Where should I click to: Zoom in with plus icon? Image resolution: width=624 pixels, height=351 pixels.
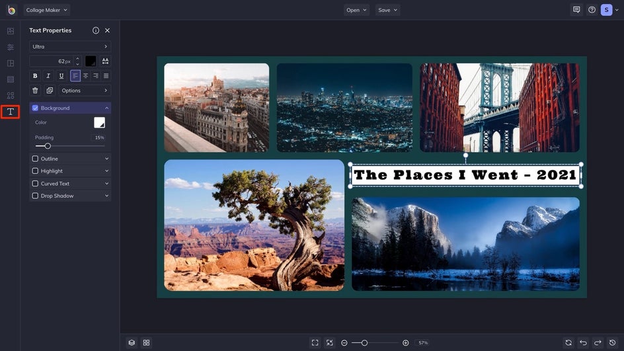click(x=405, y=342)
